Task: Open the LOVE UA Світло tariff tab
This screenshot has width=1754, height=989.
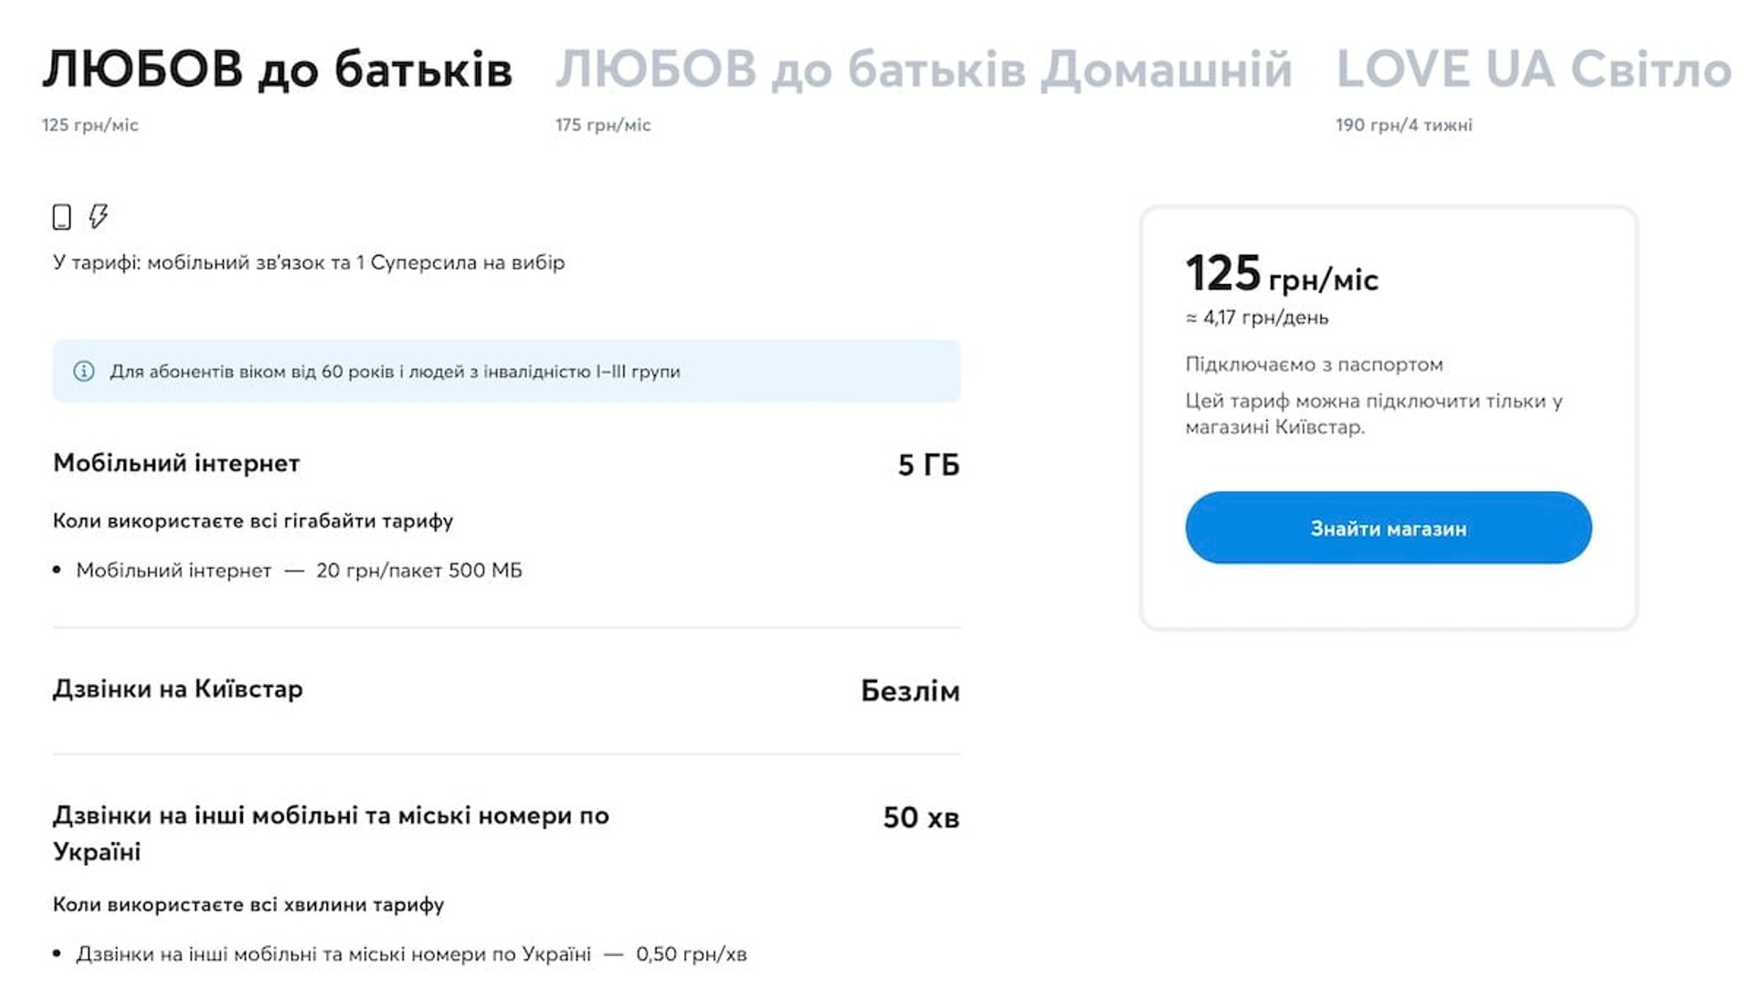Action: pos(1534,69)
